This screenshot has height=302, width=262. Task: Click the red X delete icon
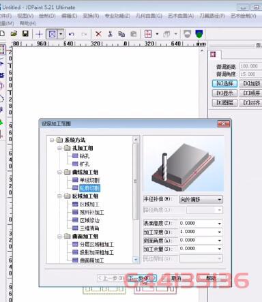(98, 34)
